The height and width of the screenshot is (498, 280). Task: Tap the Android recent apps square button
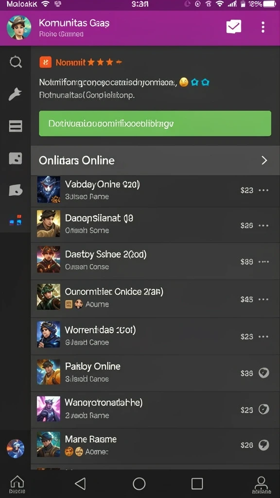197,484
